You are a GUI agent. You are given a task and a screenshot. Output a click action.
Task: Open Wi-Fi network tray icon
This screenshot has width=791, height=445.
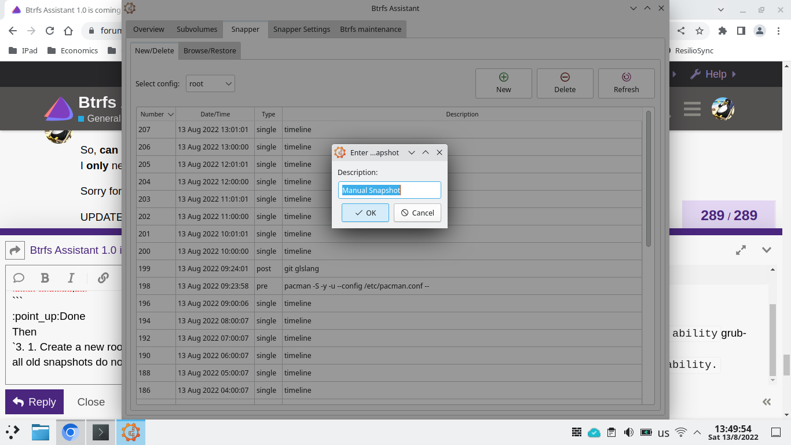coord(681,432)
